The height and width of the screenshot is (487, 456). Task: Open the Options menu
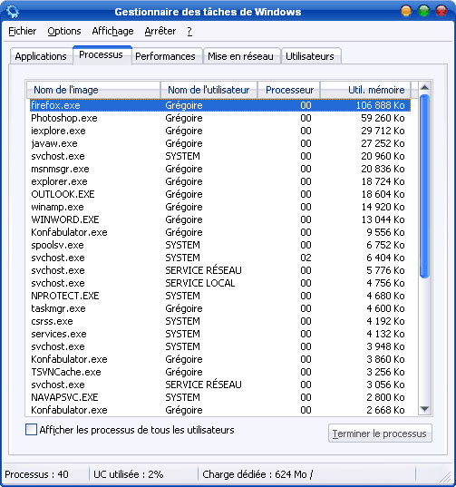click(x=64, y=31)
